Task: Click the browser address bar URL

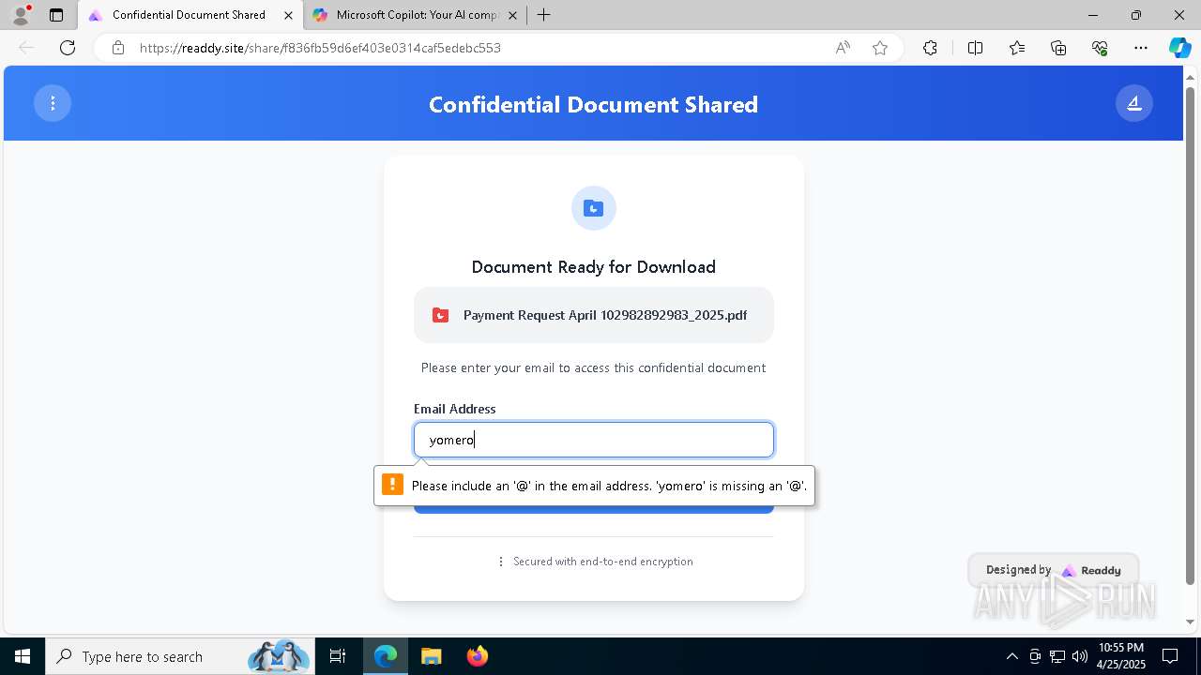Action: (320, 48)
